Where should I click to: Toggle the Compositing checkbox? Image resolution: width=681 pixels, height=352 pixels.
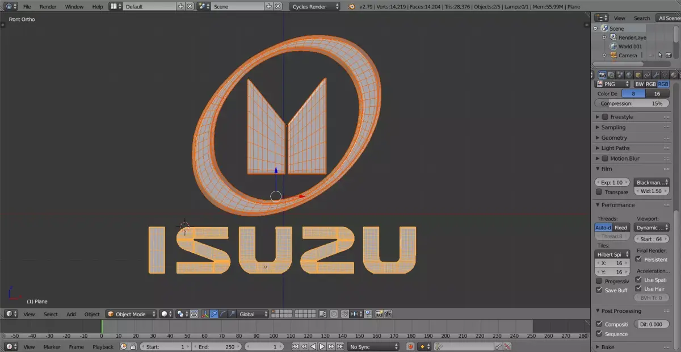(x=599, y=324)
